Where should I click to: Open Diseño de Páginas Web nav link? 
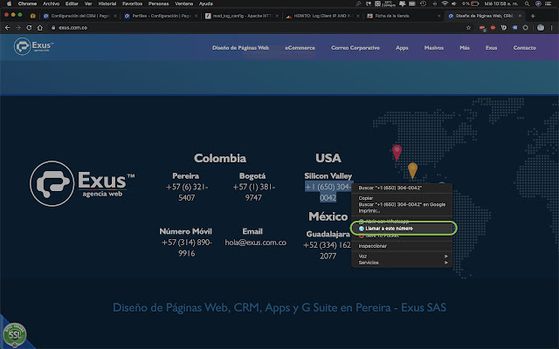click(x=240, y=48)
